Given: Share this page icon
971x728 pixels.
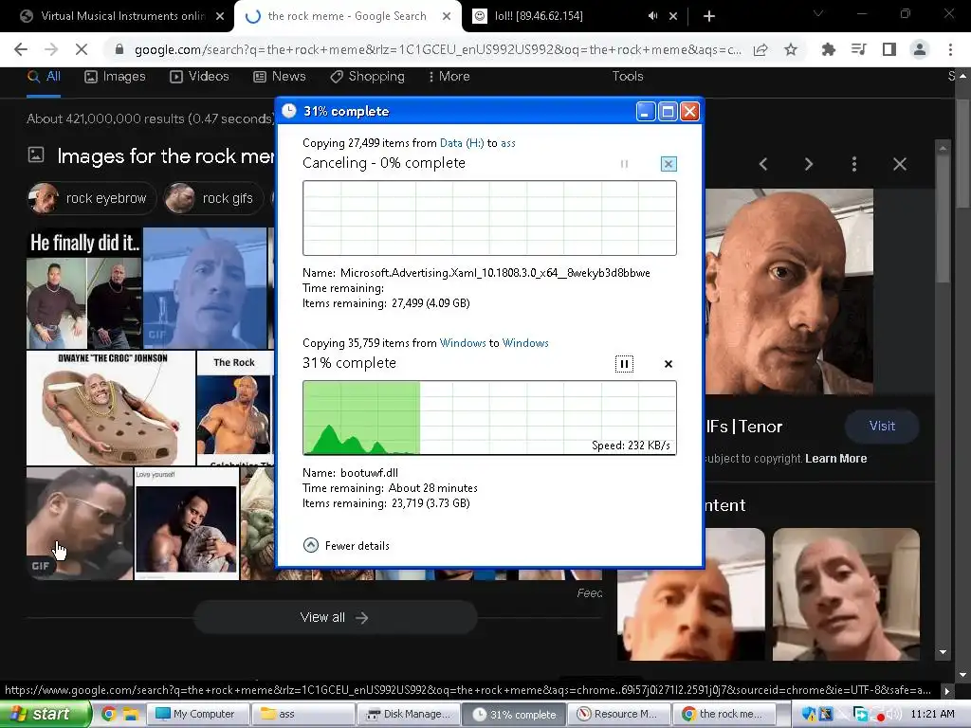Looking at the screenshot, I should click(x=761, y=49).
